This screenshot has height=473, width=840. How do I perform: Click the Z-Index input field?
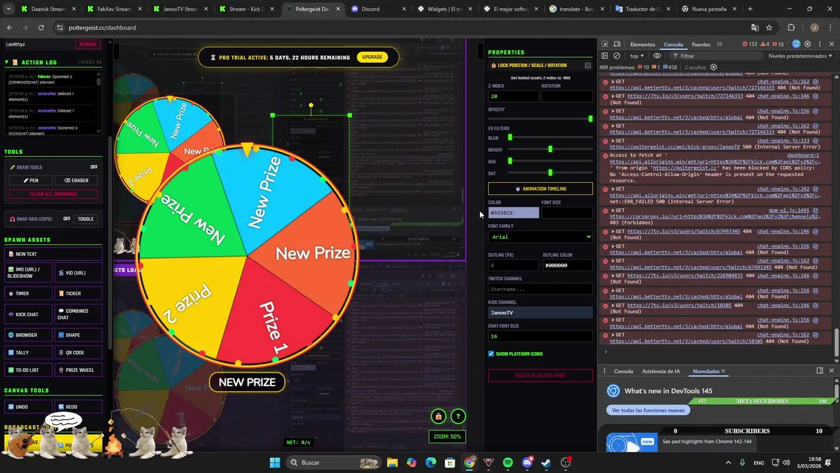coord(513,96)
